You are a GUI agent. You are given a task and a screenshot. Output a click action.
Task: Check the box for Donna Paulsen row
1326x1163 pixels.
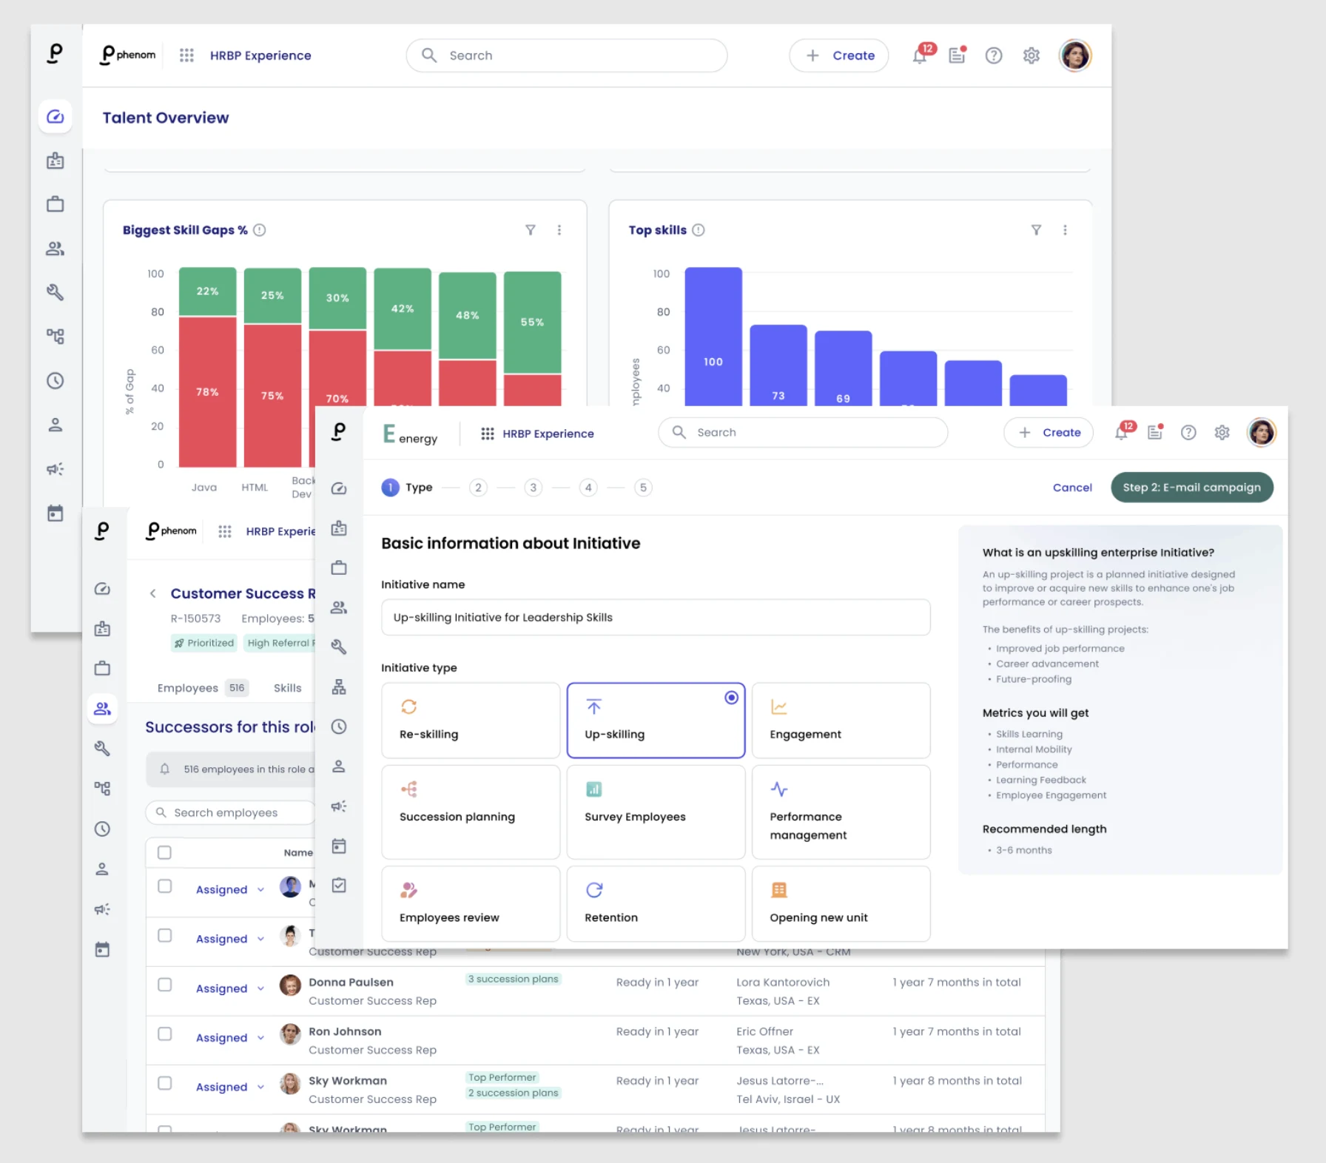pyautogui.click(x=165, y=985)
